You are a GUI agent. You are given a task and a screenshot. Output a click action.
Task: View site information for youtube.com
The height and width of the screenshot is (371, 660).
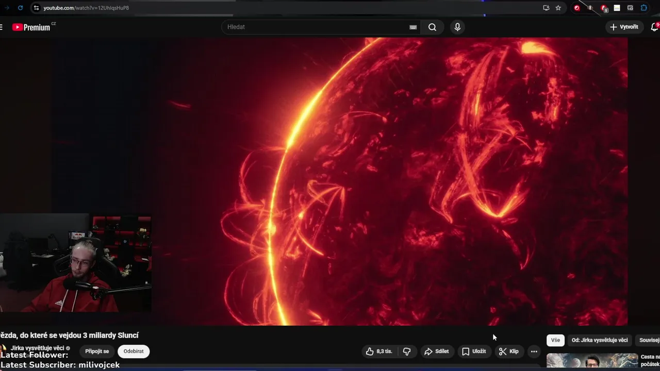36,8
